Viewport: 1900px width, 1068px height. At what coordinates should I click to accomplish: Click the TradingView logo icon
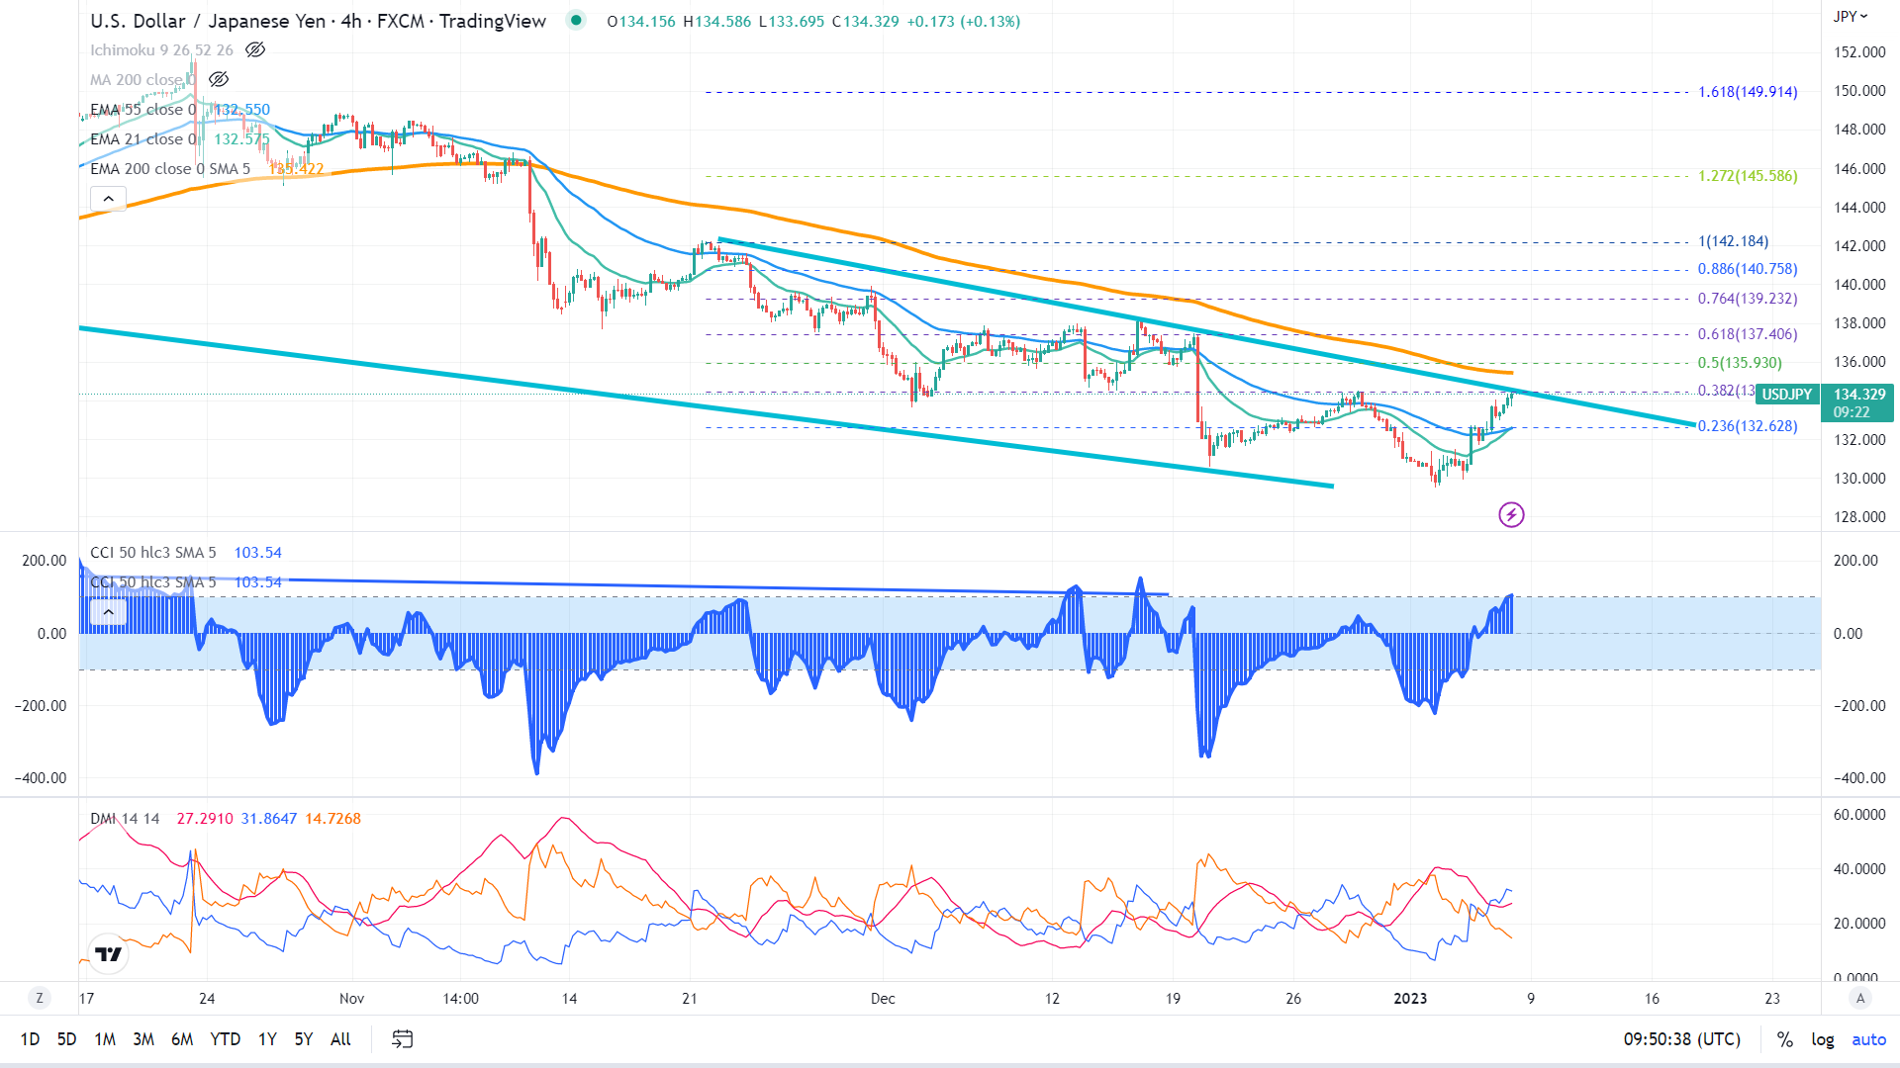click(108, 953)
